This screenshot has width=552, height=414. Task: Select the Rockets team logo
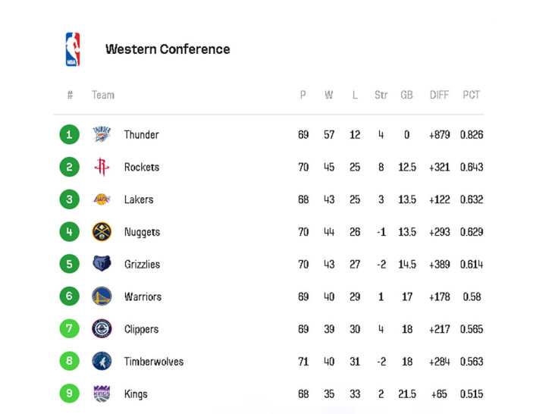coord(102,167)
